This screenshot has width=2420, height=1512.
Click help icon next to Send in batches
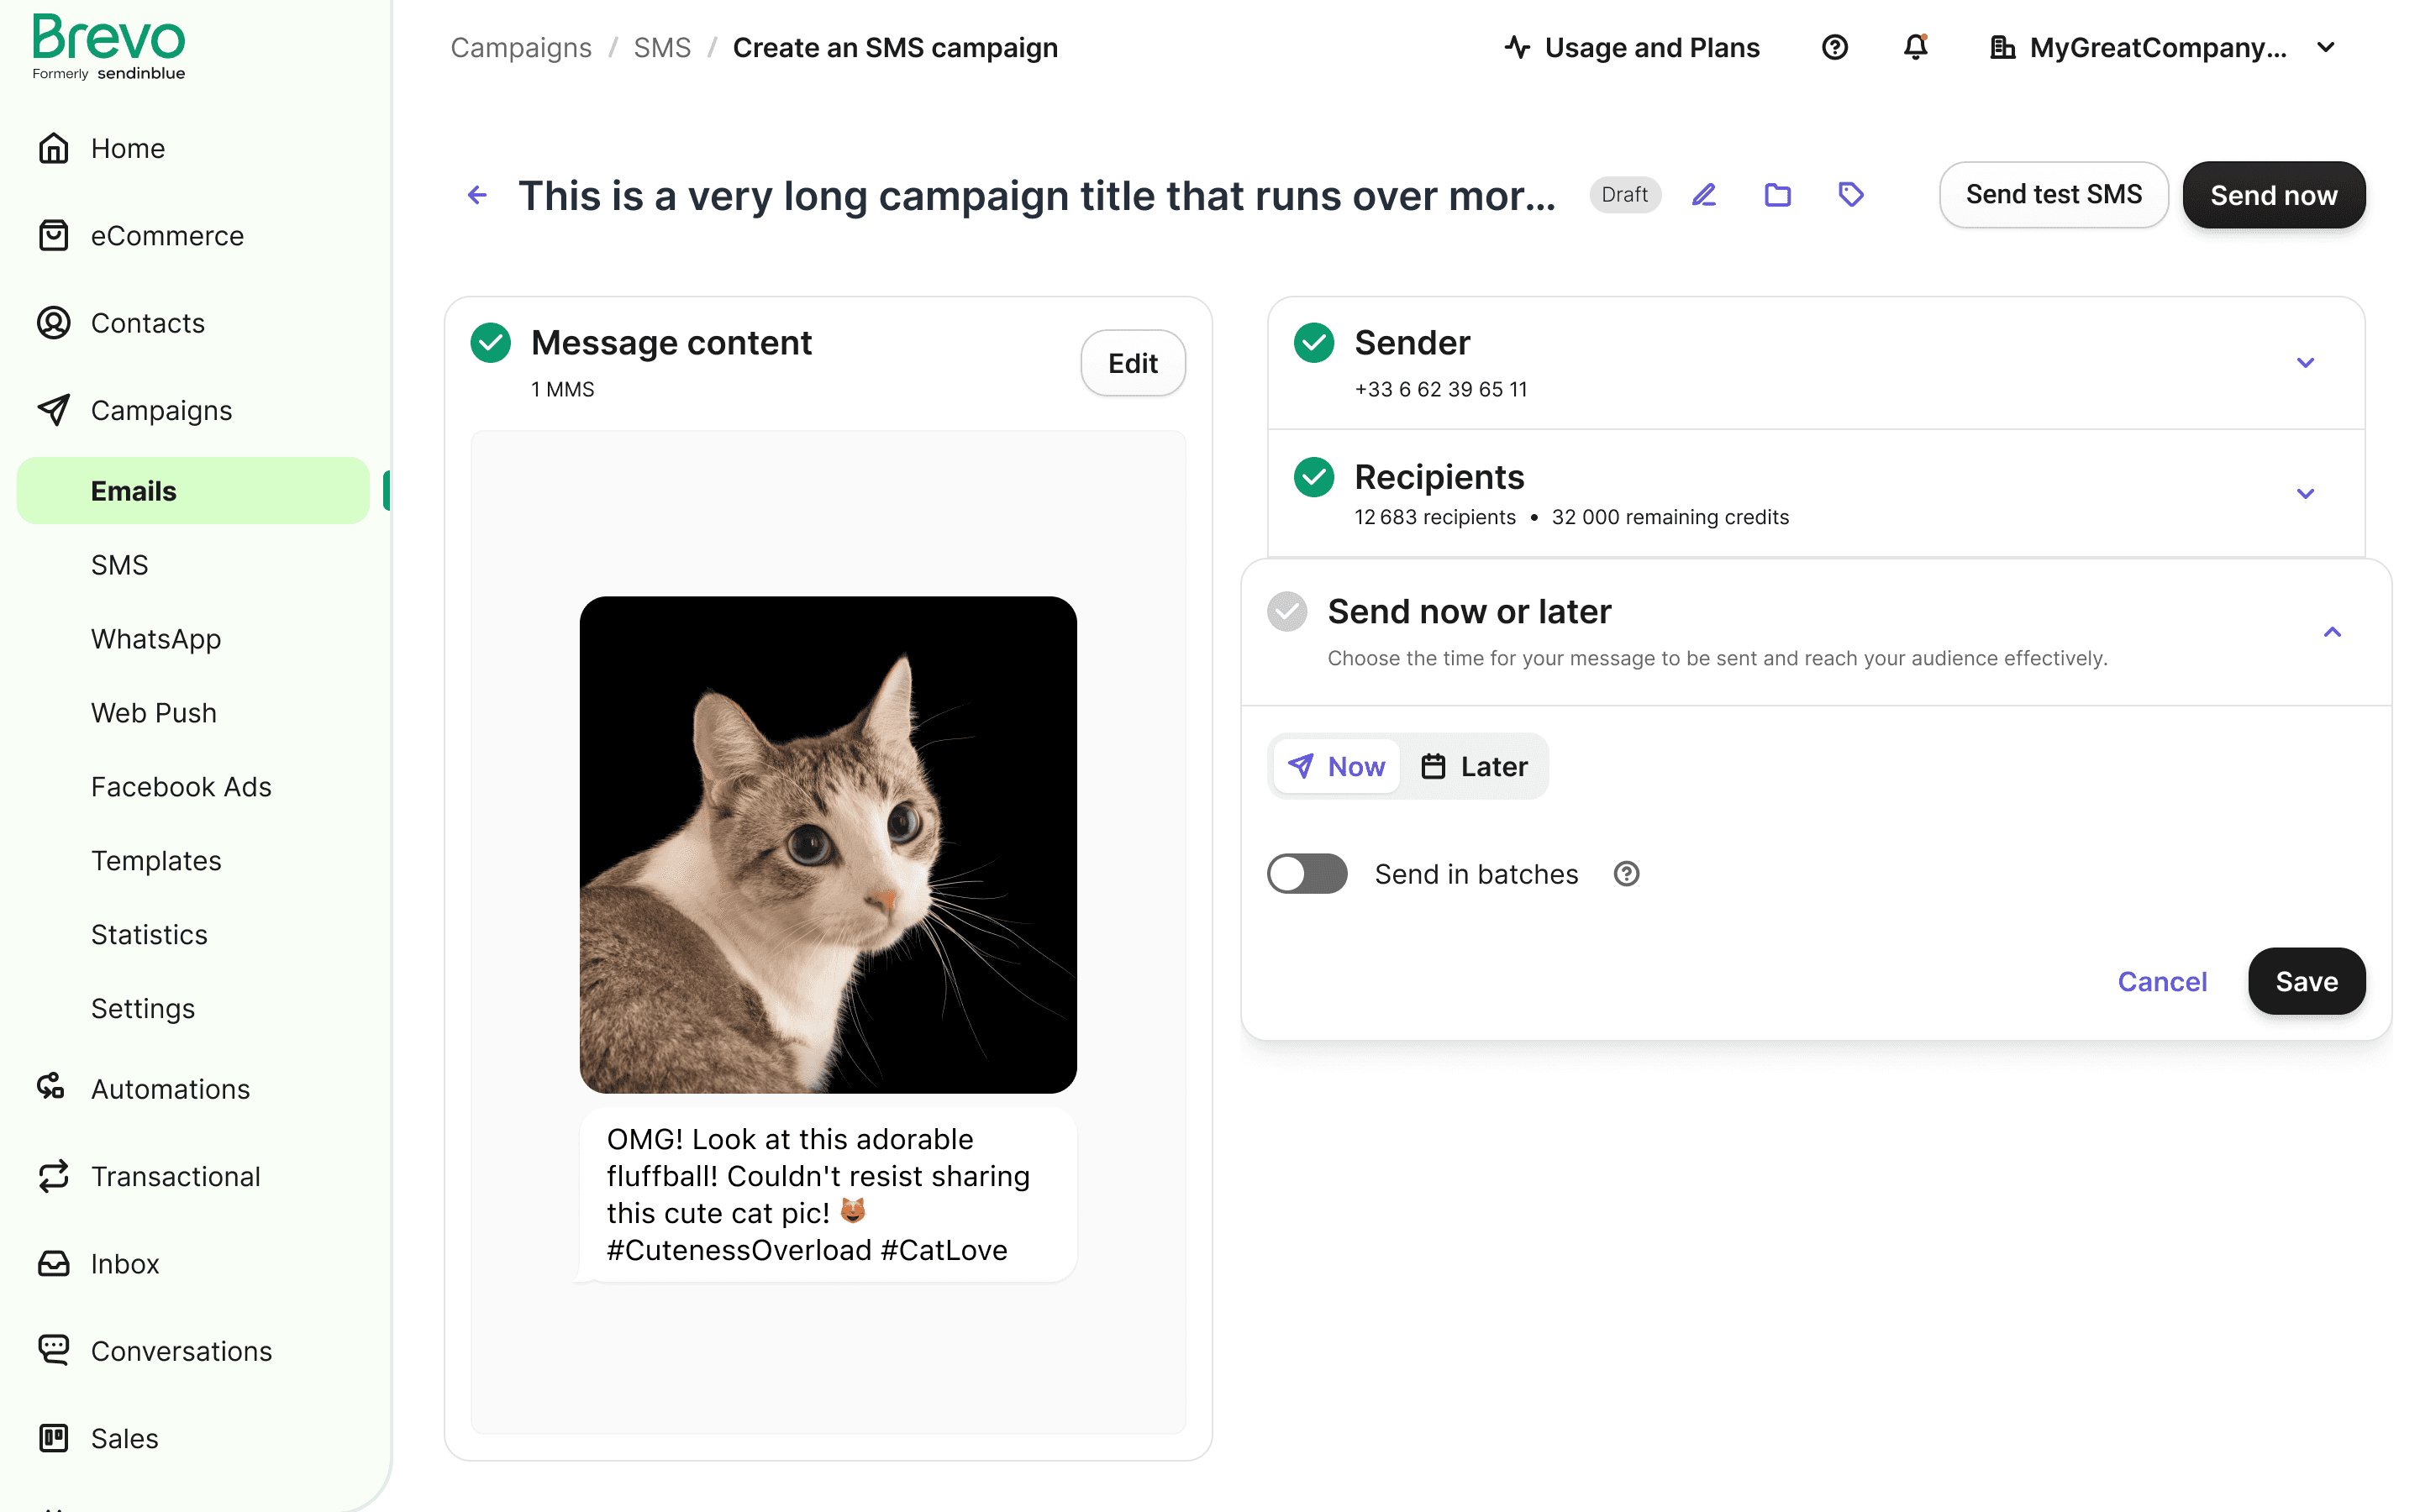pyautogui.click(x=1626, y=874)
